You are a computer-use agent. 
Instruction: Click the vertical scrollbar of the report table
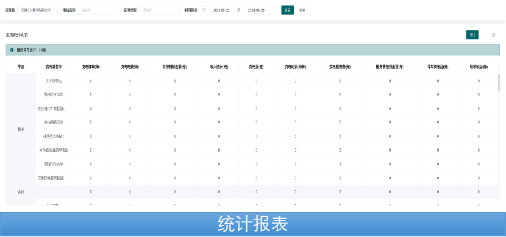click(x=499, y=83)
